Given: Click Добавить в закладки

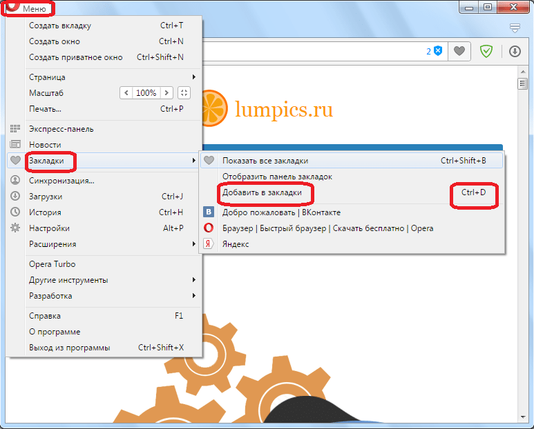Looking at the screenshot, I should point(352,192).
